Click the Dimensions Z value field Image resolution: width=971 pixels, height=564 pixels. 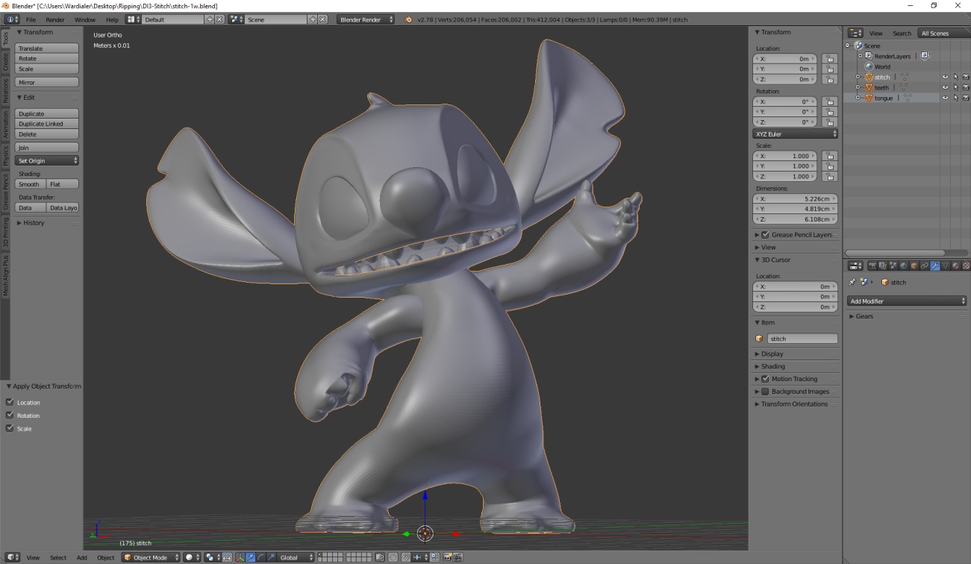pyautogui.click(x=796, y=219)
